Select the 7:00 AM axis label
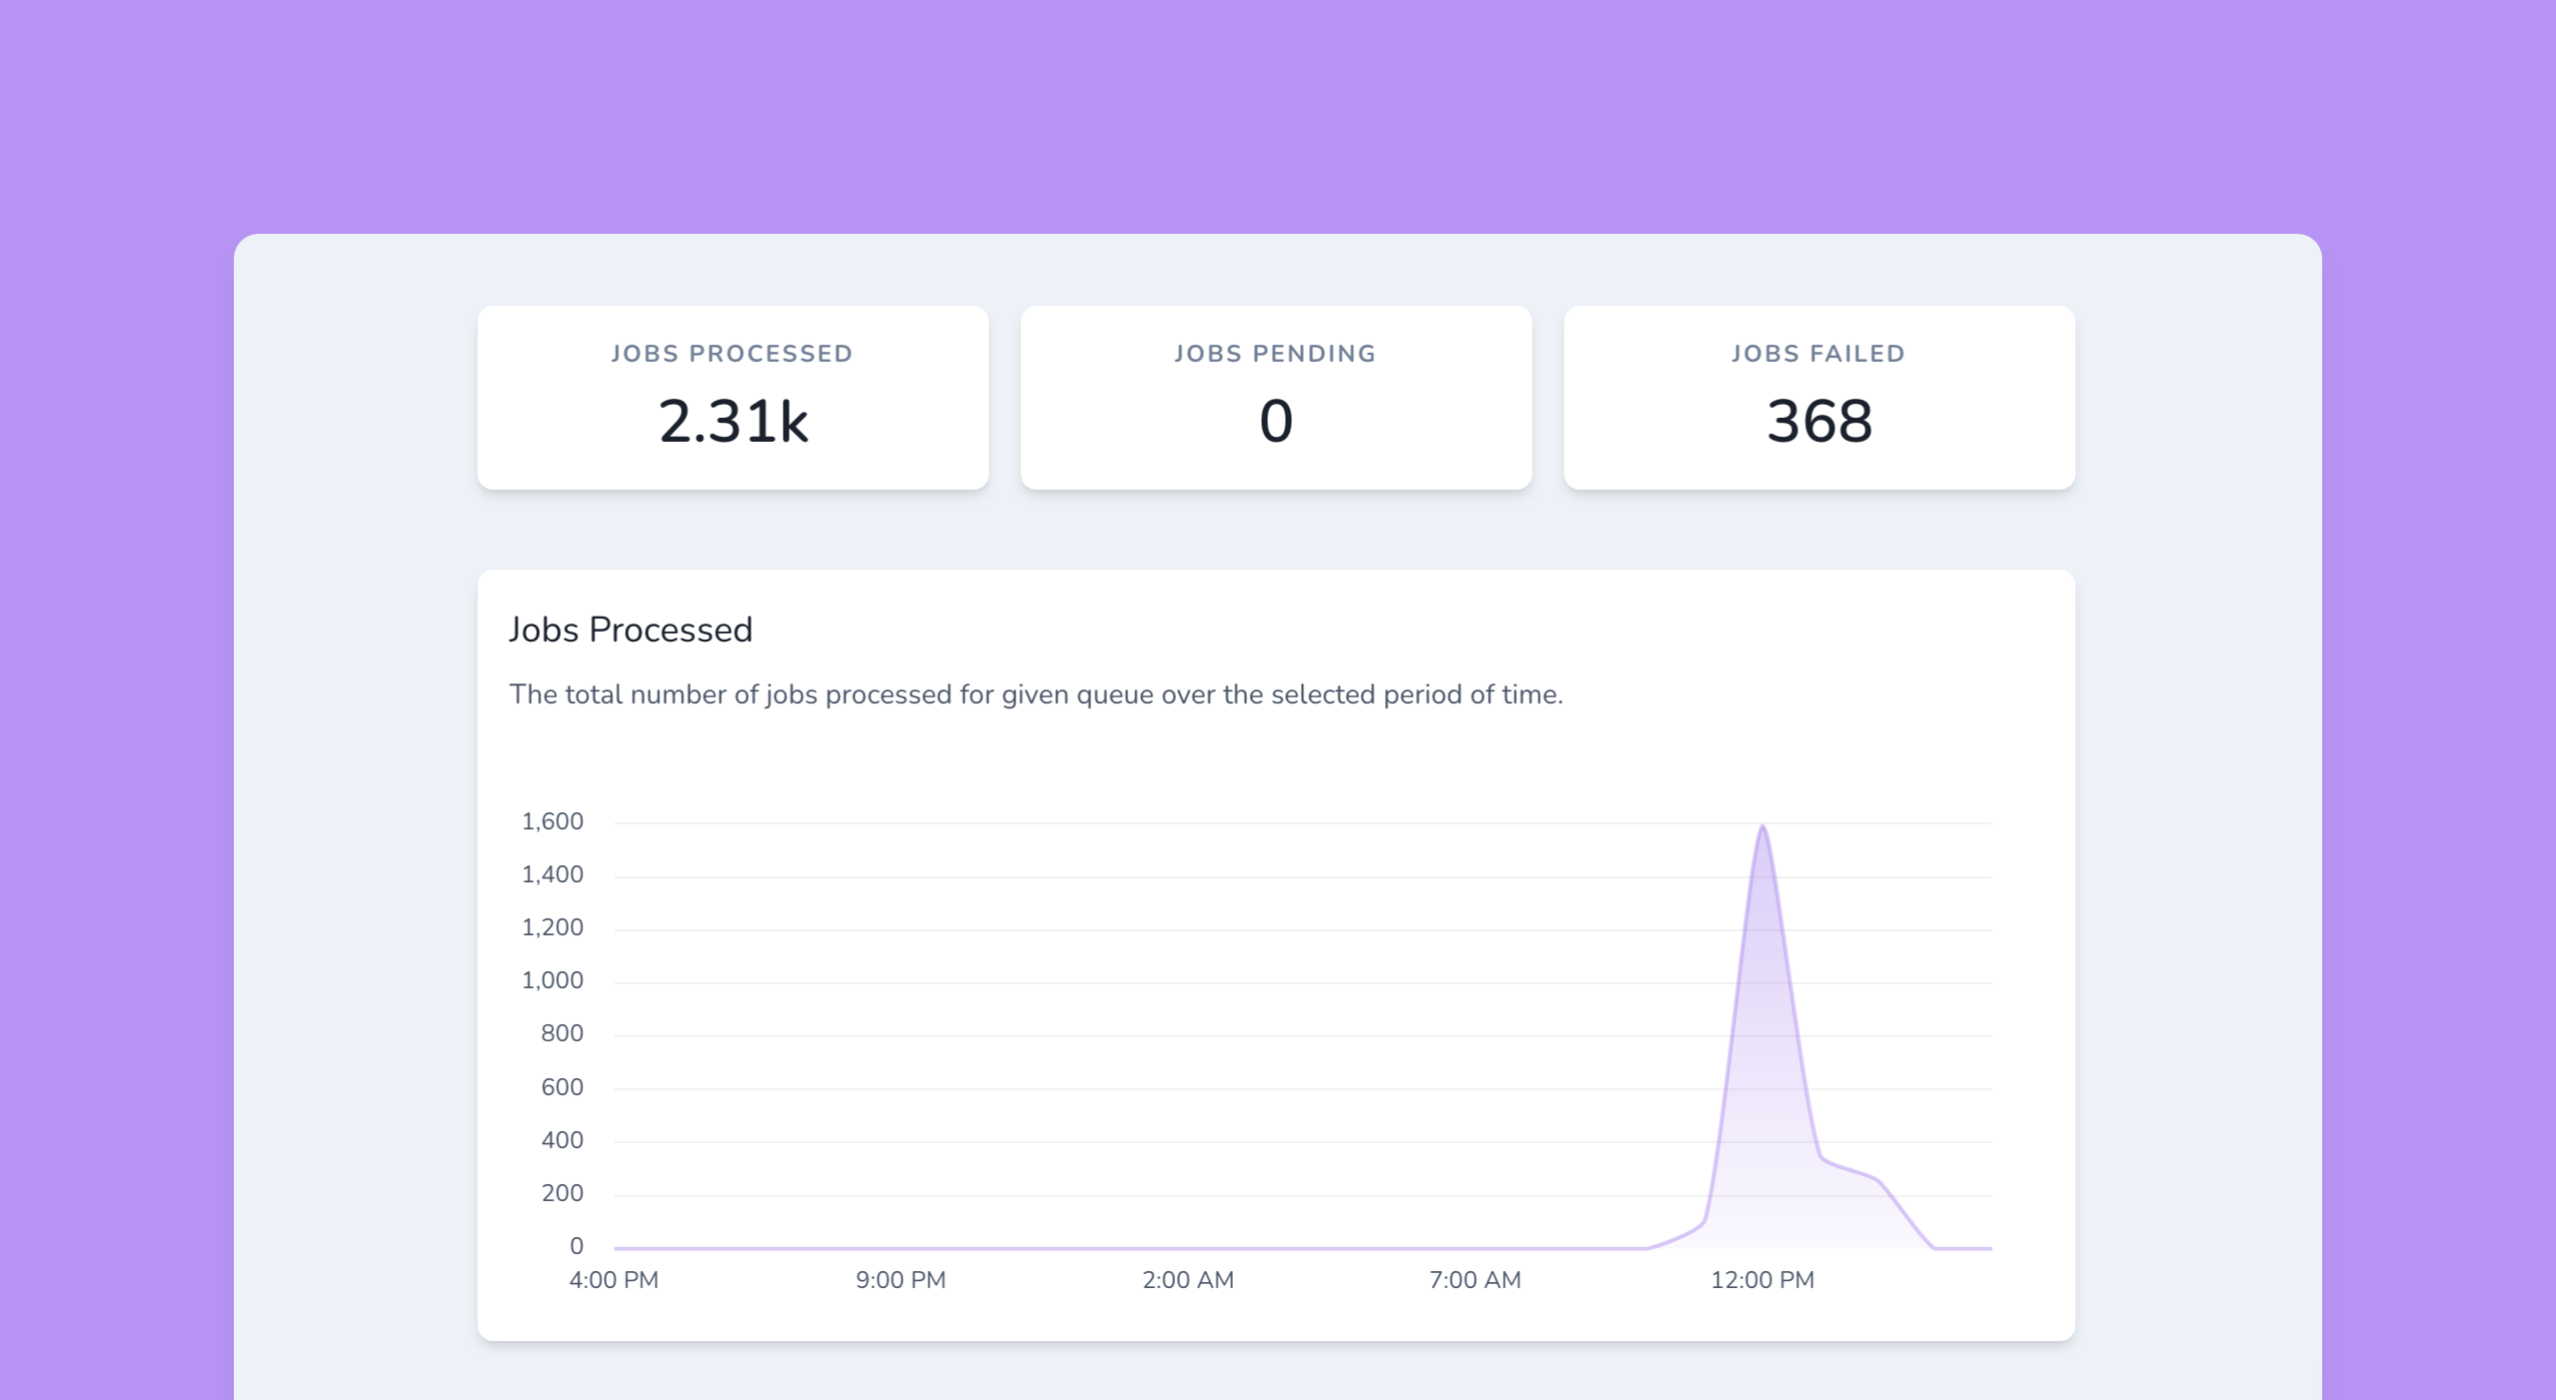Screen dimensions: 2556x1400 [x=1474, y=1280]
